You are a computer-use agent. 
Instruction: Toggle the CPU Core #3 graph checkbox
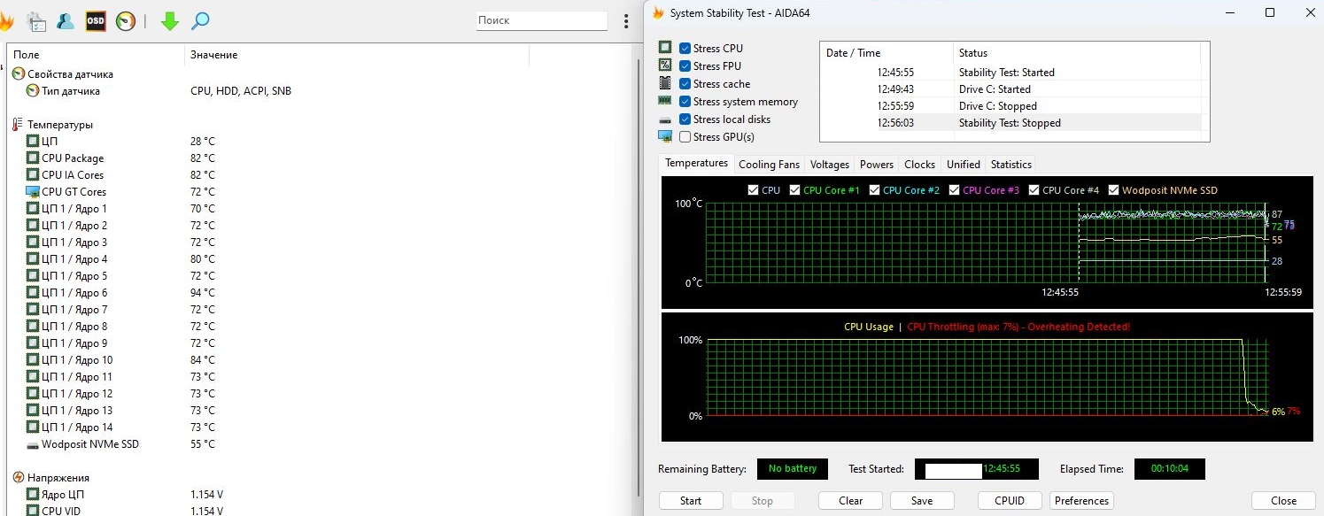coord(955,190)
